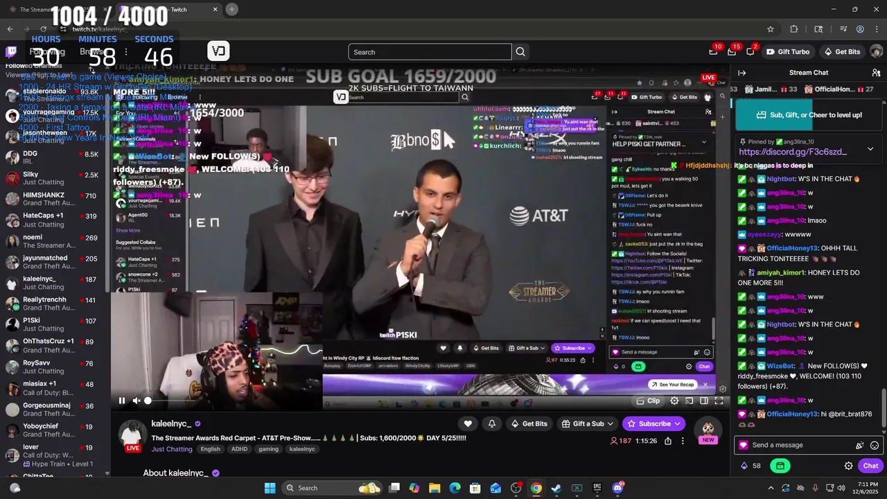Open the Just Chatting category link
The height and width of the screenshot is (499, 887).
[x=172, y=449]
